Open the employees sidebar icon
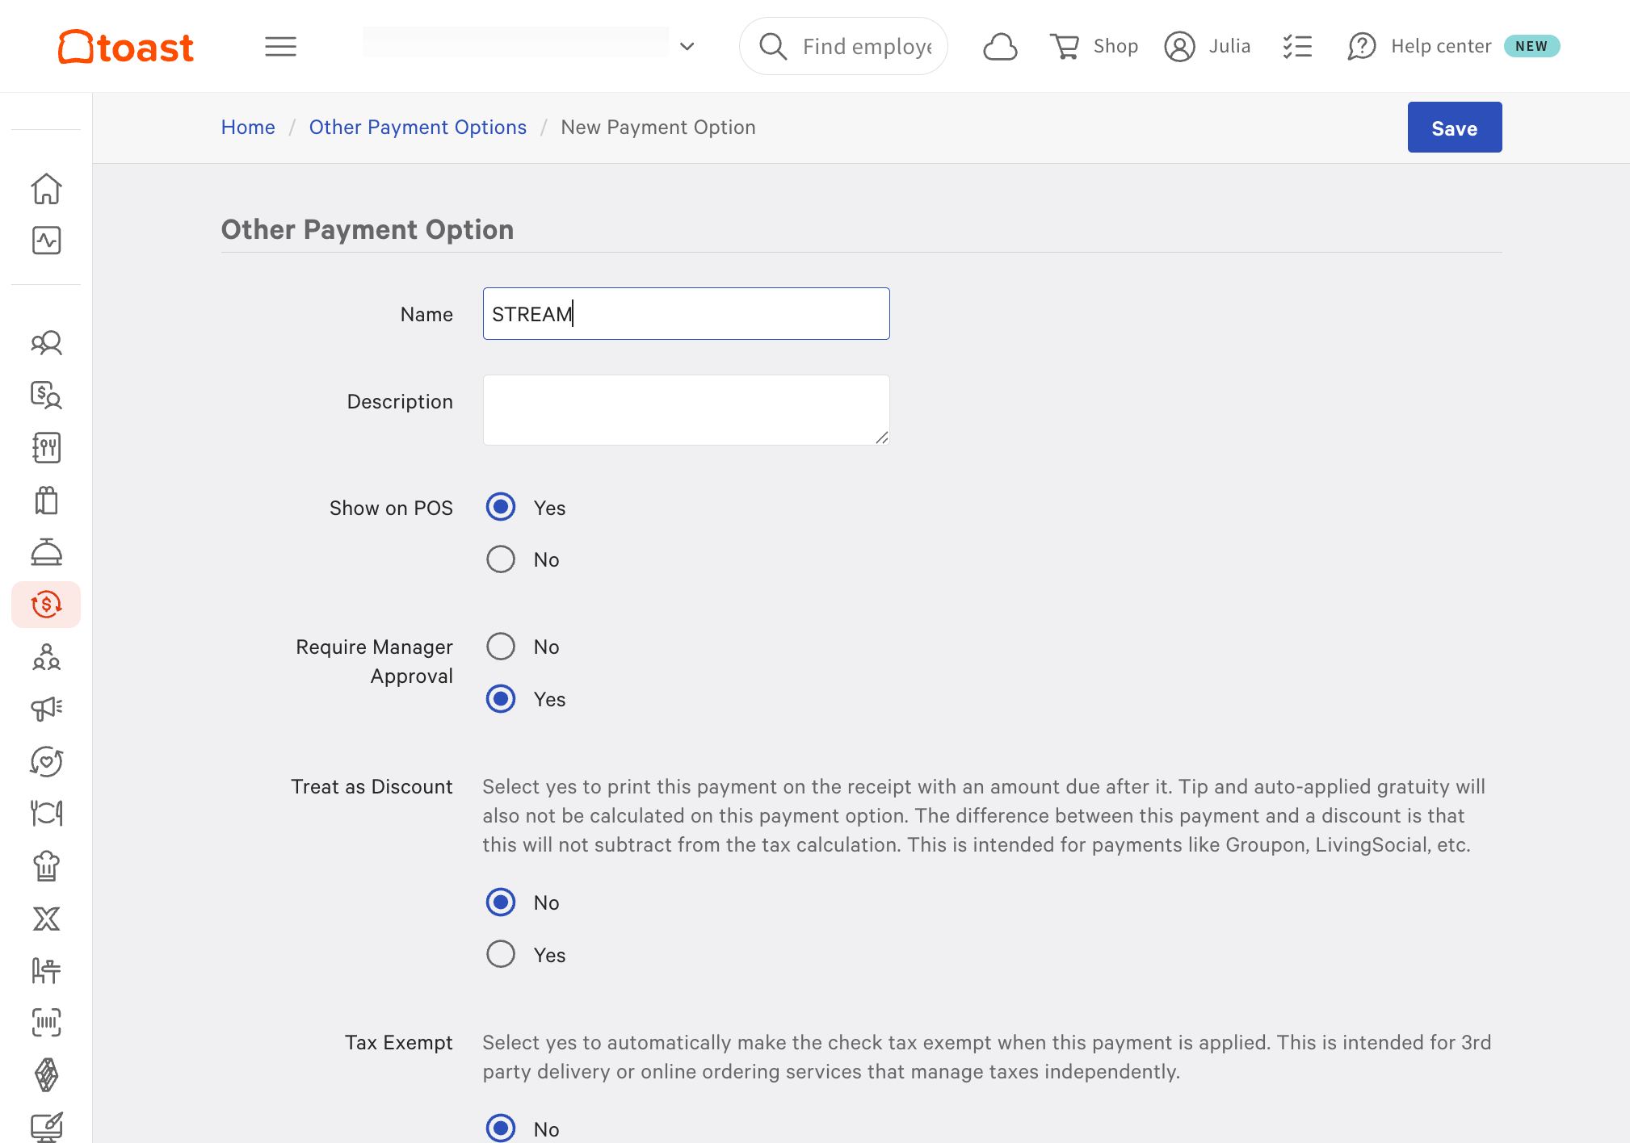Screen dimensions: 1630x1143 tap(46, 343)
